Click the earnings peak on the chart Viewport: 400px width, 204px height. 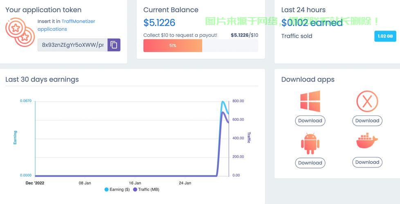(x=223, y=102)
